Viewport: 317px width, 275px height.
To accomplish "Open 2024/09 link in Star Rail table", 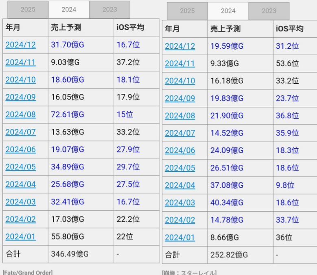I will click(x=180, y=98).
